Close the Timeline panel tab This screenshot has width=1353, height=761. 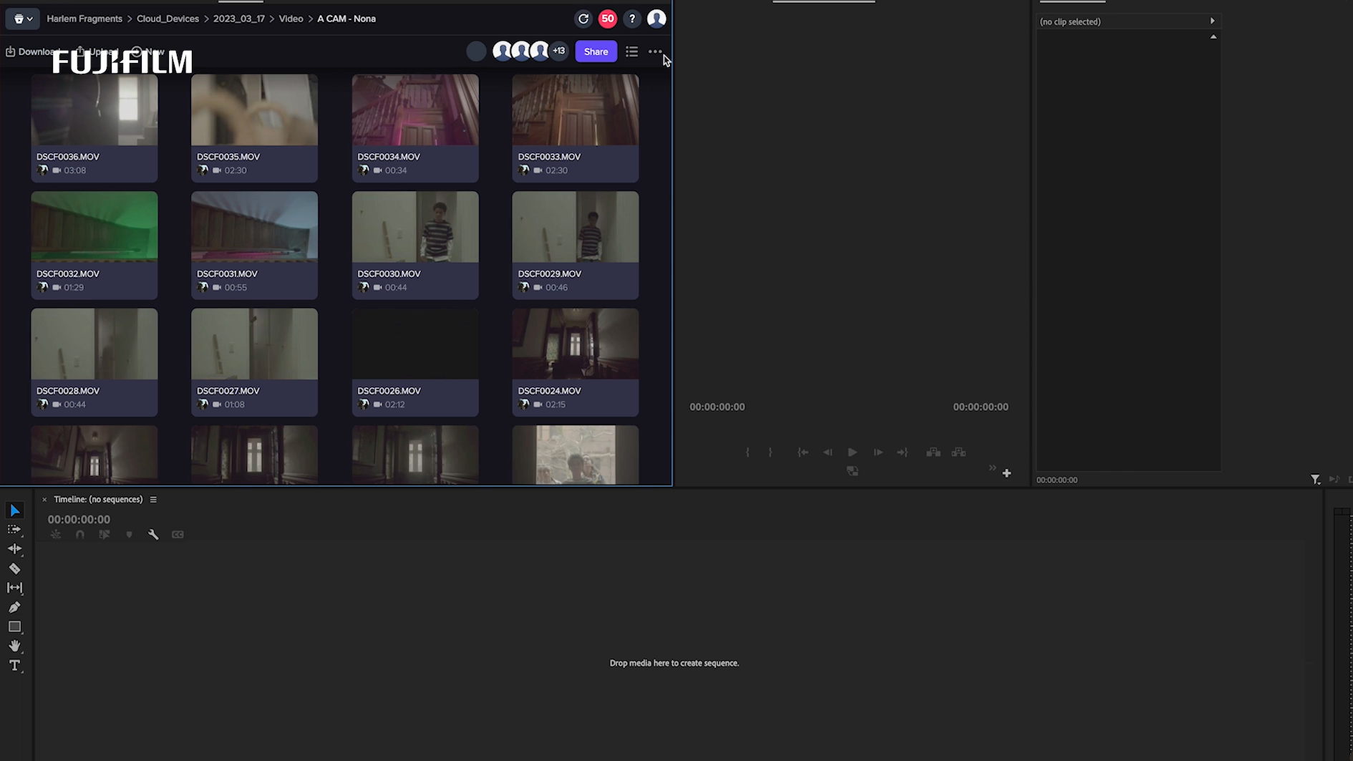[x=44, y=500]
